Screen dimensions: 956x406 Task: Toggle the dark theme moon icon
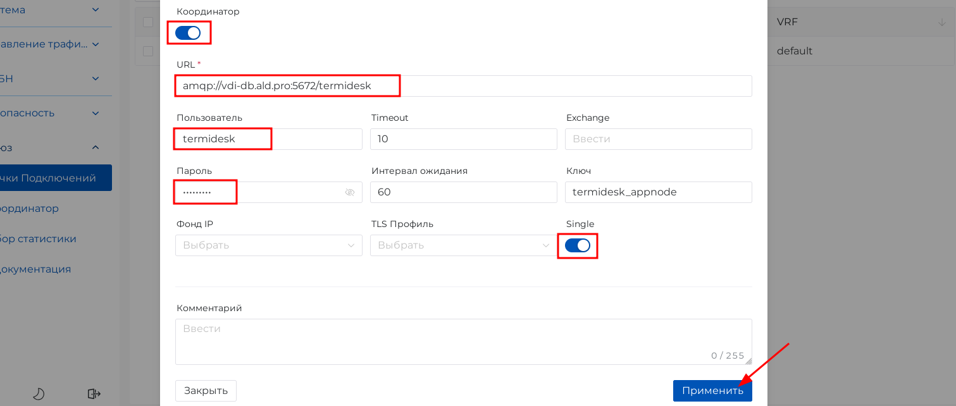pyautogui.click(x=39, y=394)
